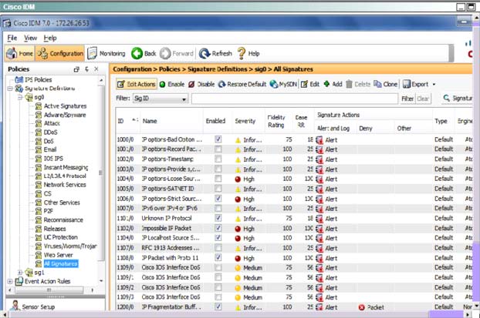Image resolution: width=480 pixels, height=318 pixels.
Task: Add a new signature
Action: tap(333, 84)
